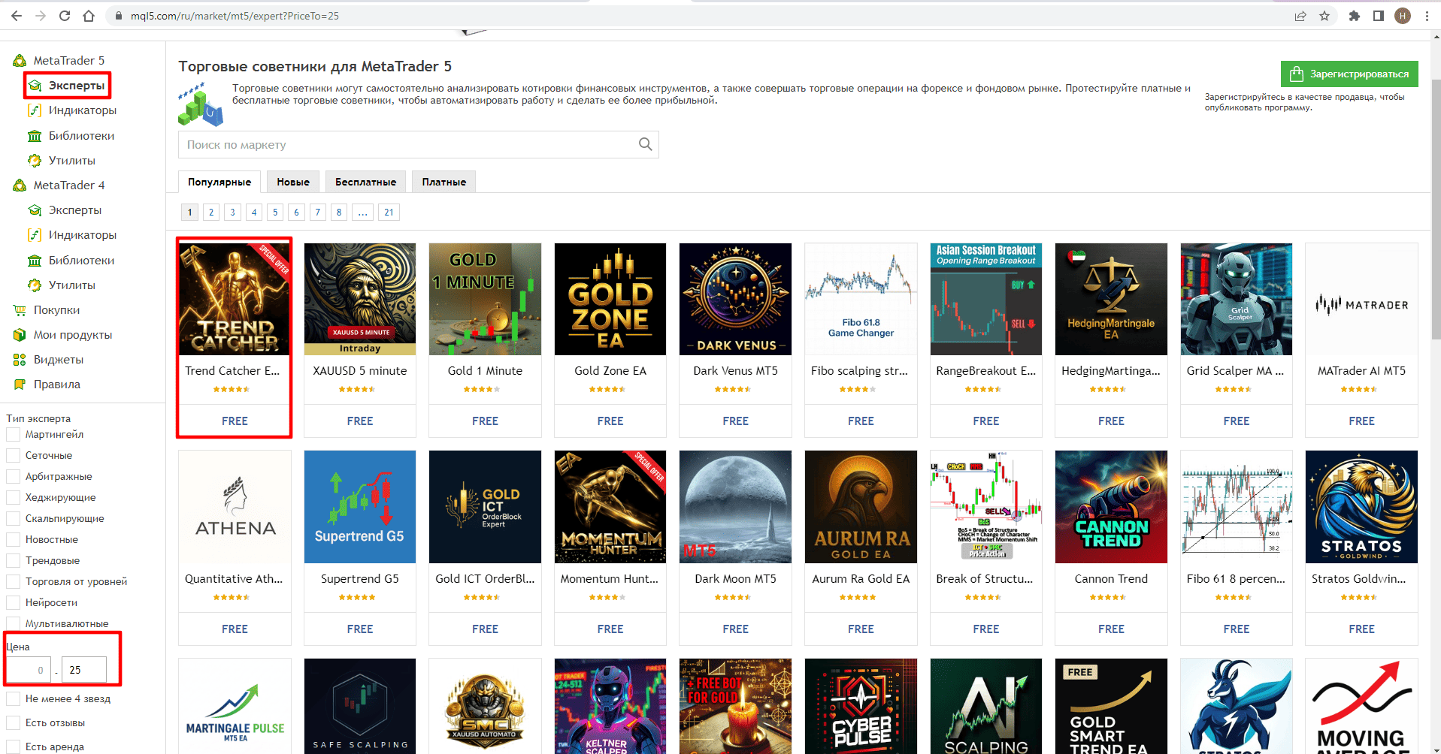Open the MATrader AI MT5 thumbnail
Screen dimensions: 1441x754
point(1361,299)
